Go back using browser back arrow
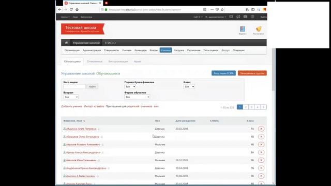331x186 pixels. point(60,9)
